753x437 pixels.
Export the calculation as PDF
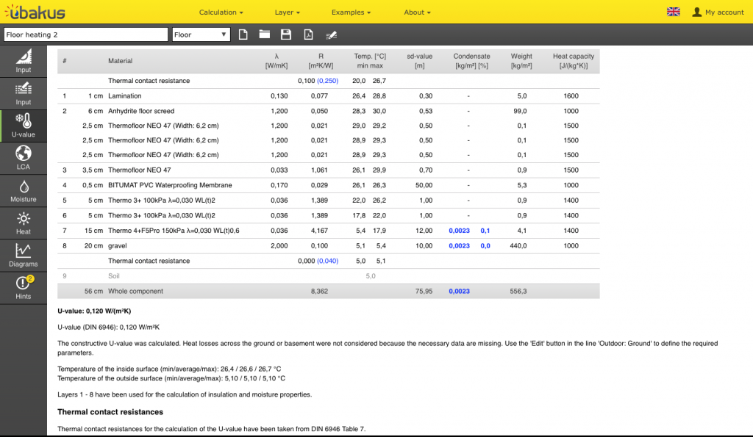tap(309, 35)
